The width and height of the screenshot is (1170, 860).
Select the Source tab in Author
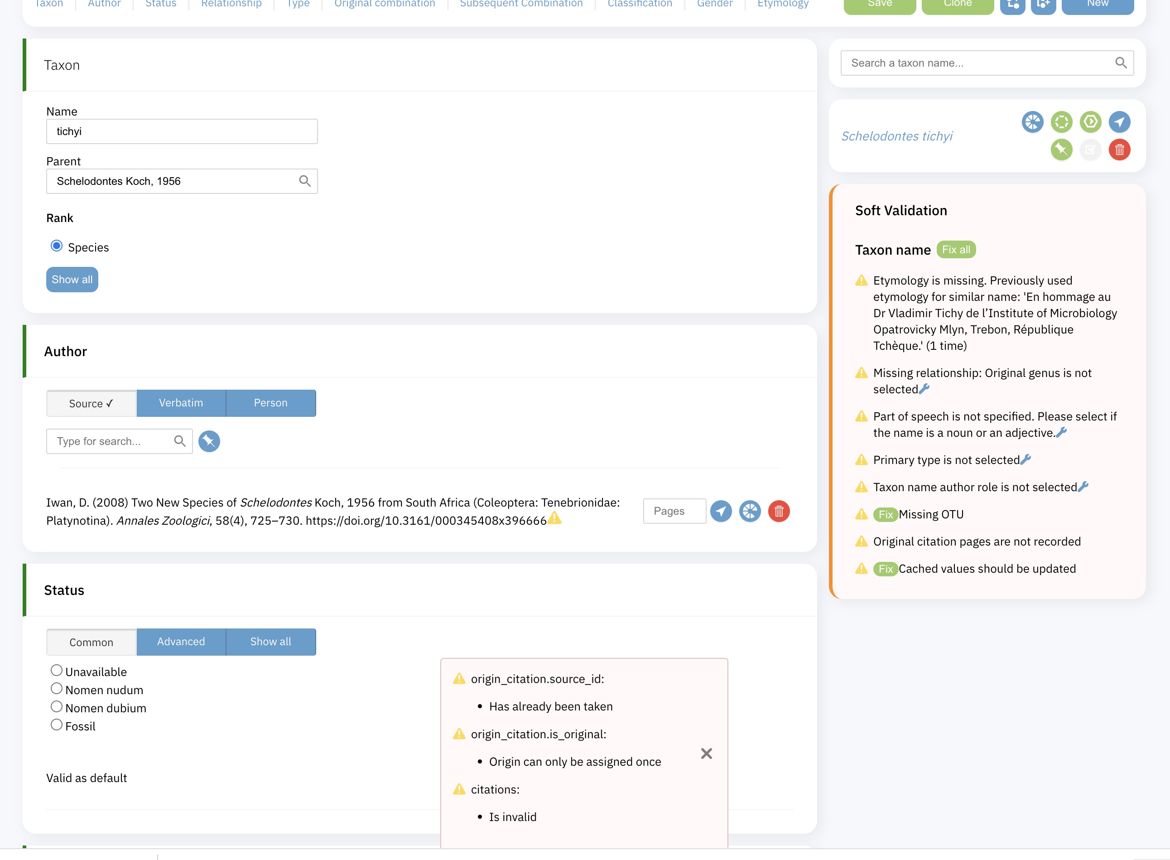(x=91, y=403)
